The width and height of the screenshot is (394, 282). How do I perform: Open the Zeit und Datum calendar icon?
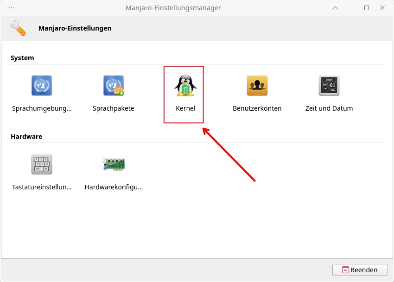(329, 86)
